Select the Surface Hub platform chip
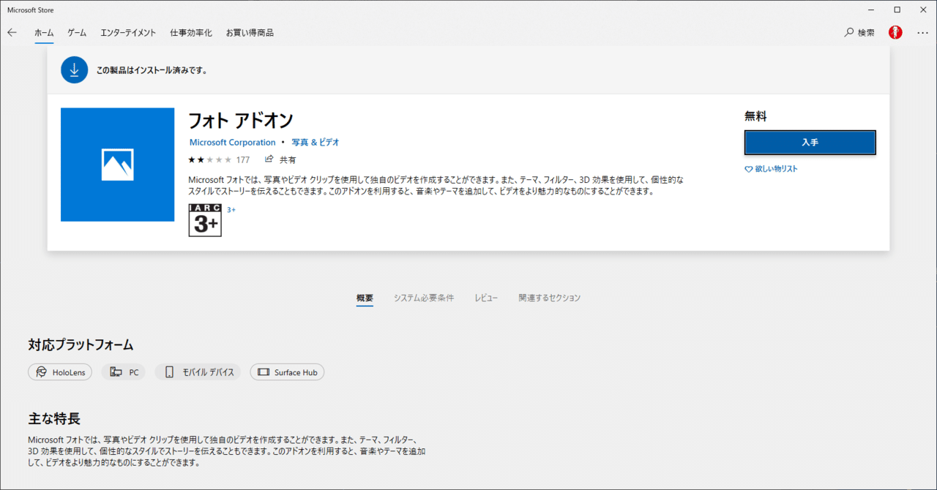This screenshot has width=937, height=490. click(x=287, y=372)
